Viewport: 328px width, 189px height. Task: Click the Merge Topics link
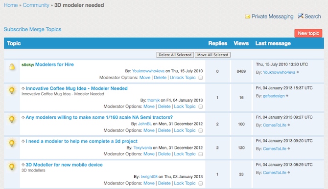pyautogui.click(x=46, y=29)
